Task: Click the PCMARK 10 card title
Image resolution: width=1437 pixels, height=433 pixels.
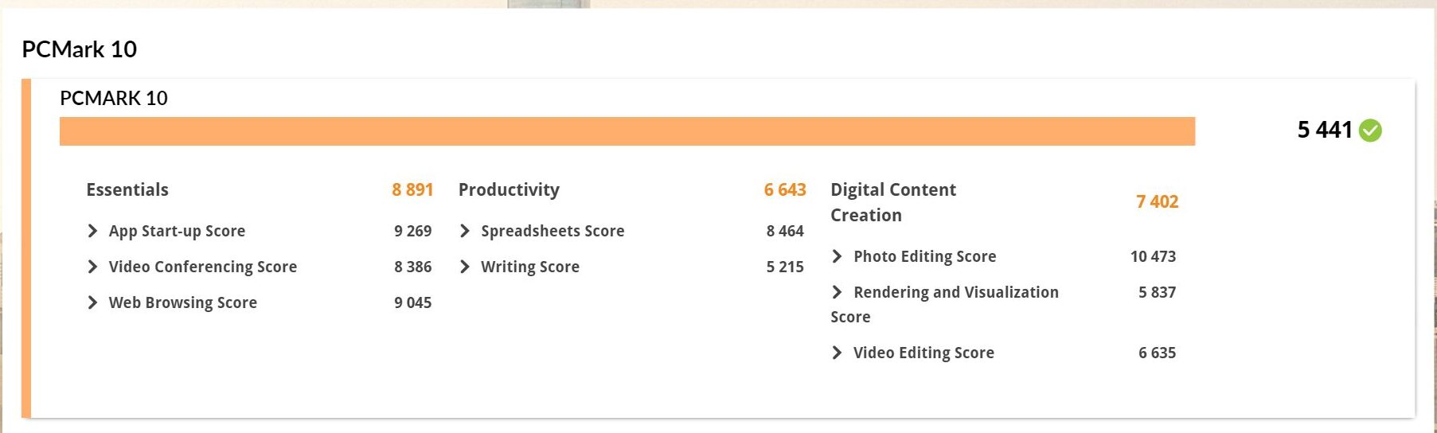Action: 114,98
